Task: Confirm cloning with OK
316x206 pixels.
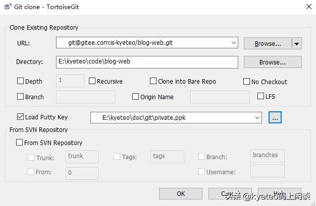Action: 181,193
